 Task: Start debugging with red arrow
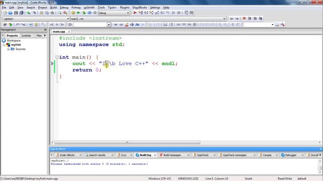click(135, 13)
